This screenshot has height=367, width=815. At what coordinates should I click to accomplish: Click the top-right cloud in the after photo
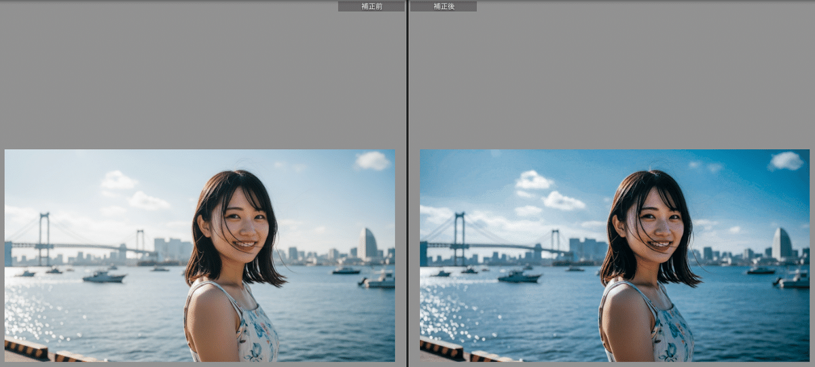[786, 161]
